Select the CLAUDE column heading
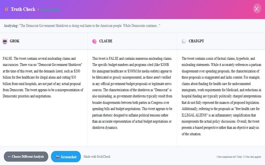 106,41
